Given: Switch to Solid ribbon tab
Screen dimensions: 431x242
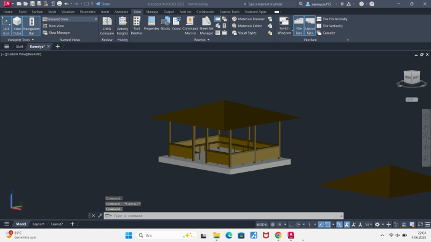Looking at the screenshot, I should (23, 12).
